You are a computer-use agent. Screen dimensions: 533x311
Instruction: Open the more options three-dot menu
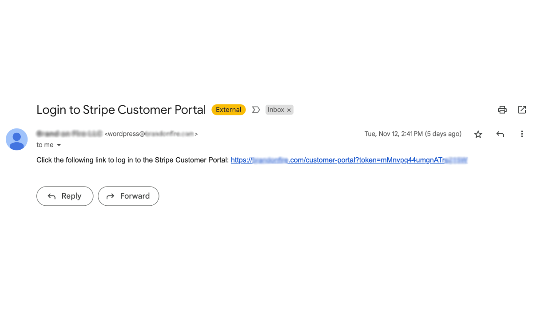click(x=522, y=134)
